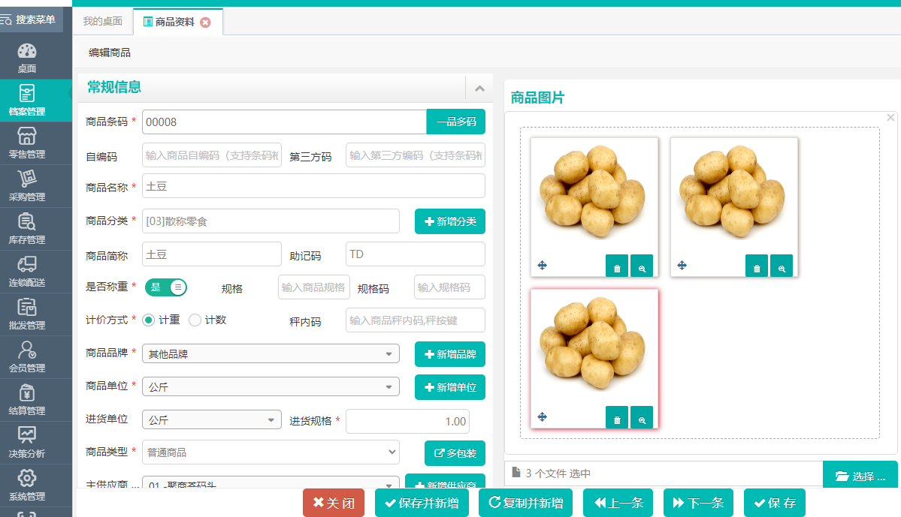Image resolution: width=901 pixels, height=517 pixels.
Task: Zoom the second potato image
Action: point(782,266)
